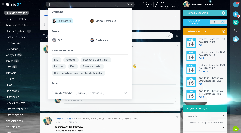Click the Facebook menu element chip
The width and height of the screenshot is (241, 133).
(x=71, y=60)
